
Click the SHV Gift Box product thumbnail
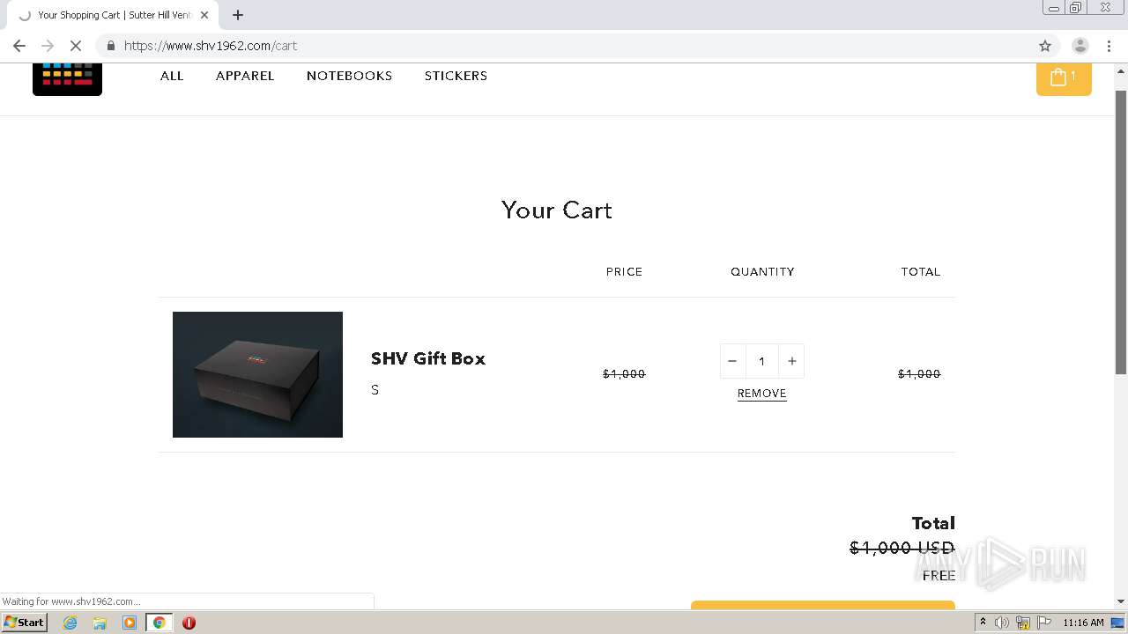coord(257,374)
